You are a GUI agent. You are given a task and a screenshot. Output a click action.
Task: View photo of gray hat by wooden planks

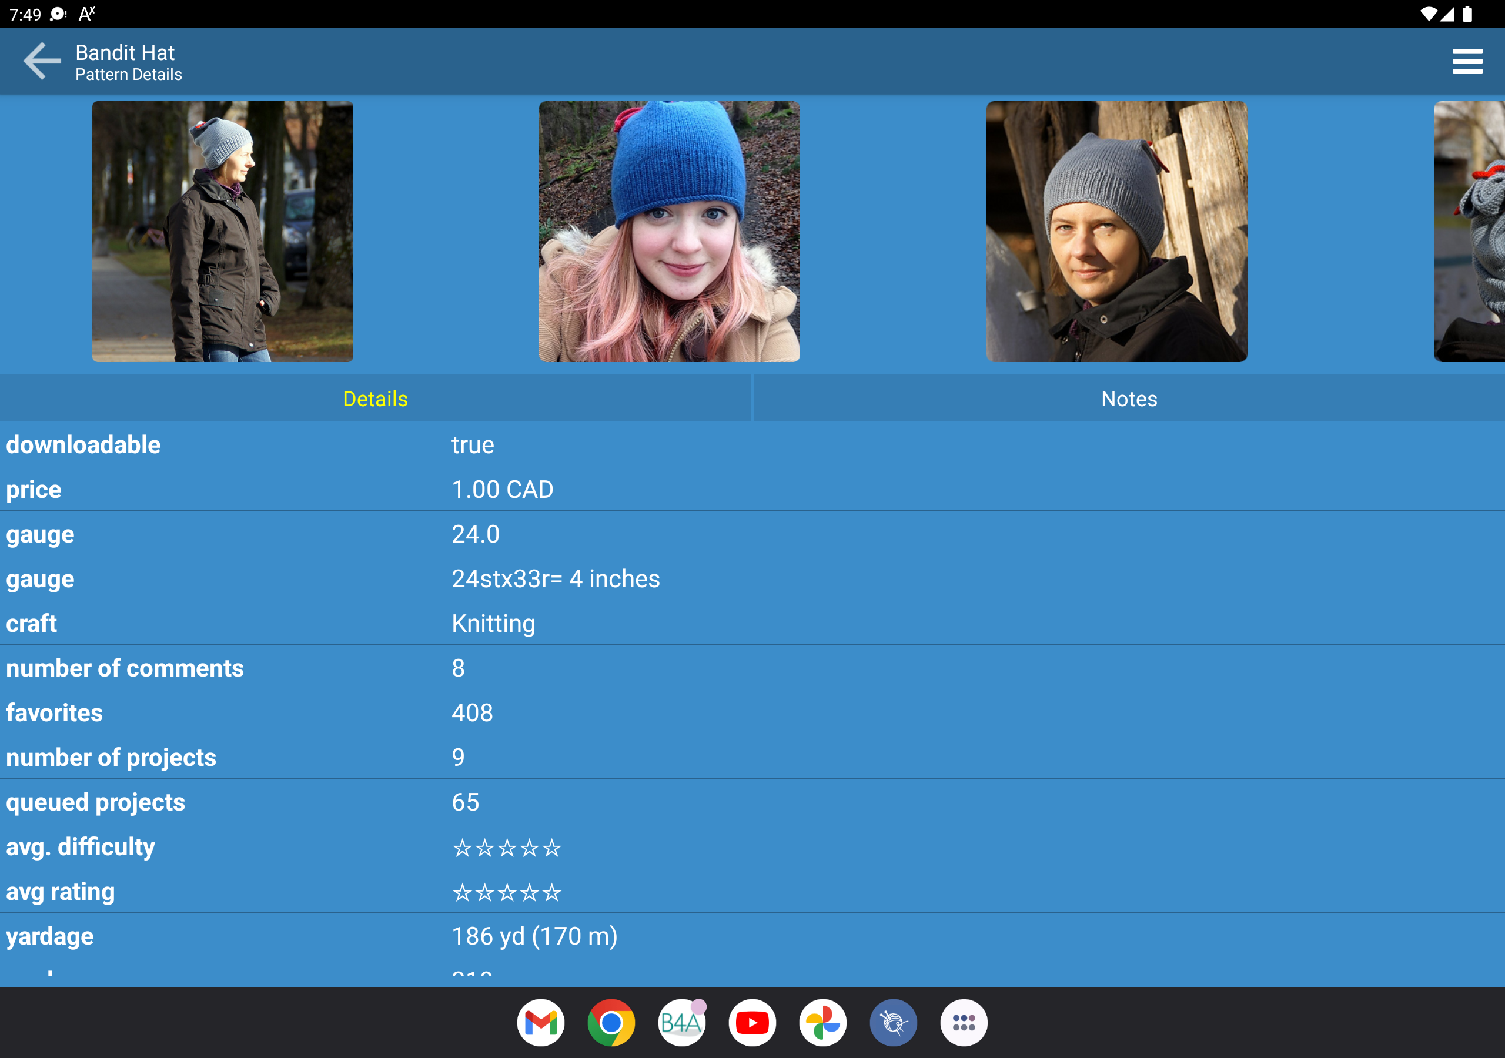pyautogui.click(x=1116, y=232)
